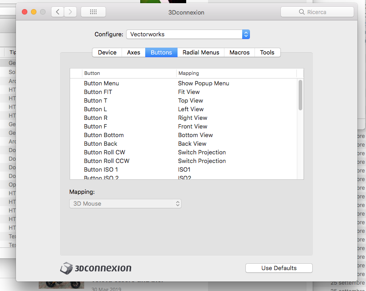Click the search magnifier icon

pos(301,12)
